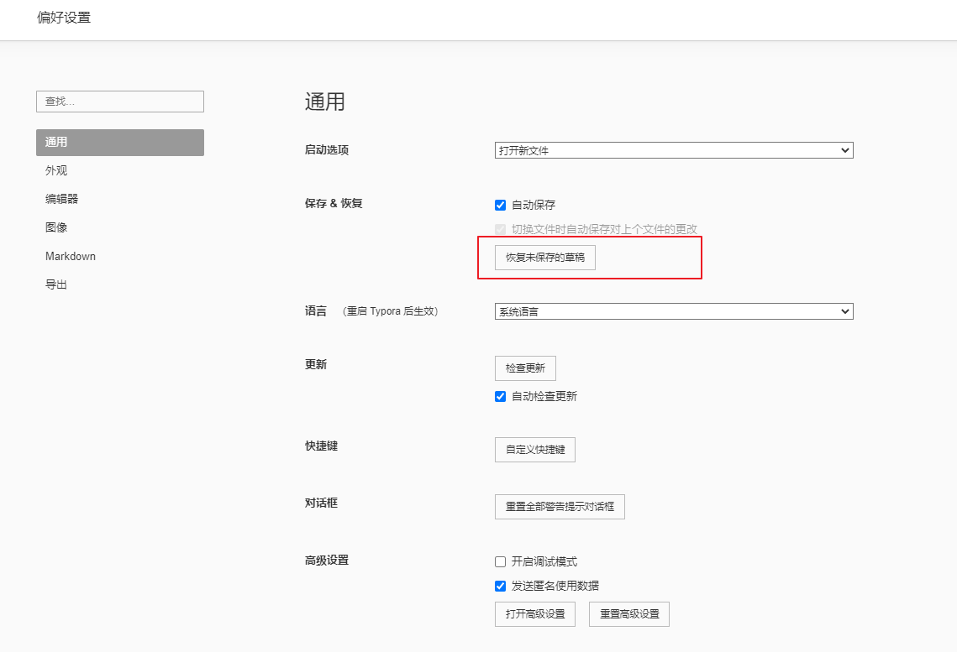Open the 启动选项 dropdown
The height and width of the screenshot is (652, 957).
click(x=674, y=149)
